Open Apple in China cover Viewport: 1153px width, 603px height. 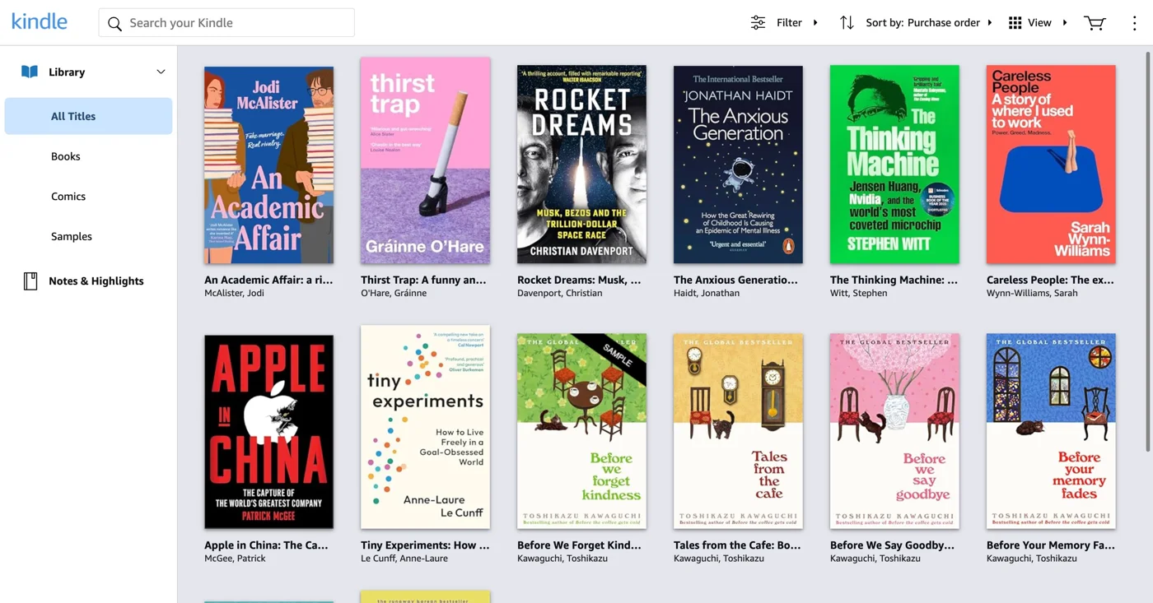pyautogui.click(x=269, y=432)
